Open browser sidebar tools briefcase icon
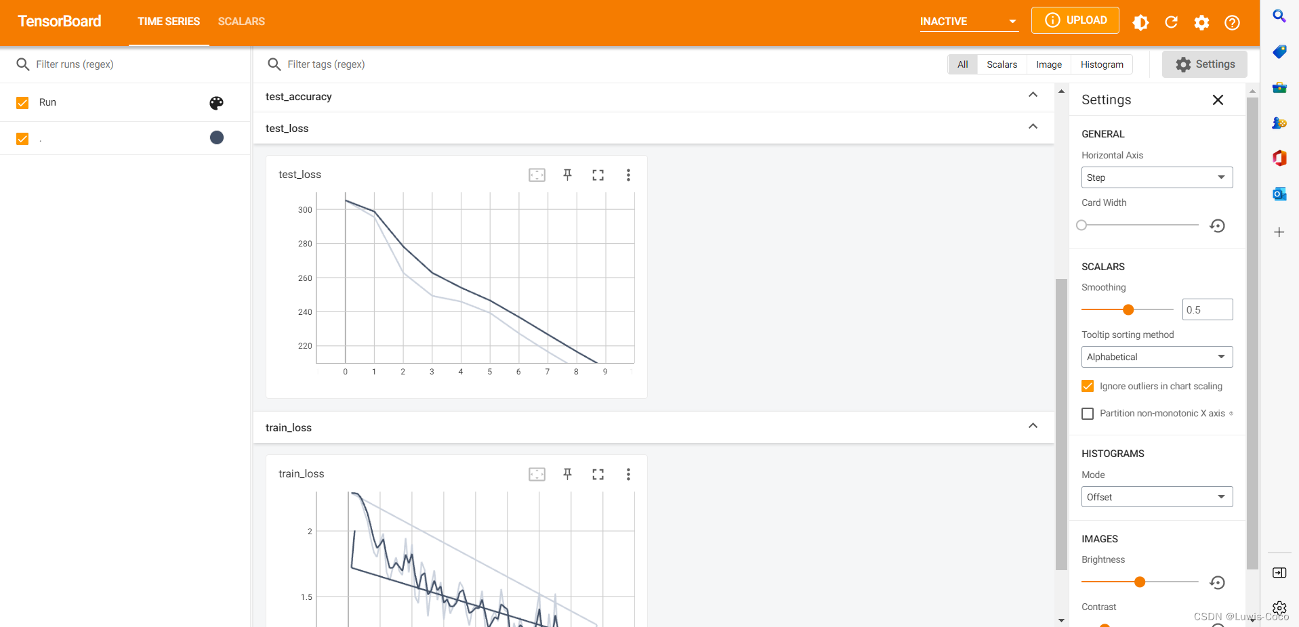This screenshot has width=1299, height=627. click(x=1279, y=87)
